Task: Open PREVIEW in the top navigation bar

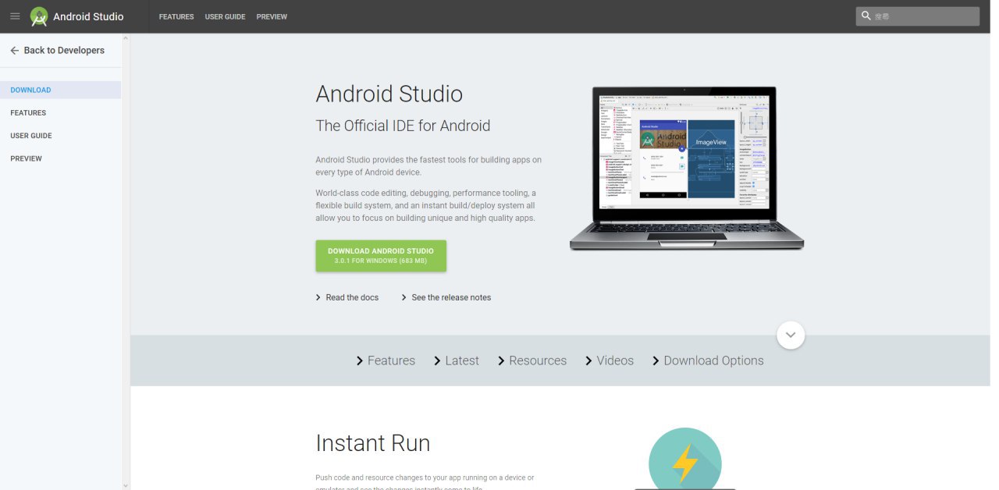Action: 272,16
